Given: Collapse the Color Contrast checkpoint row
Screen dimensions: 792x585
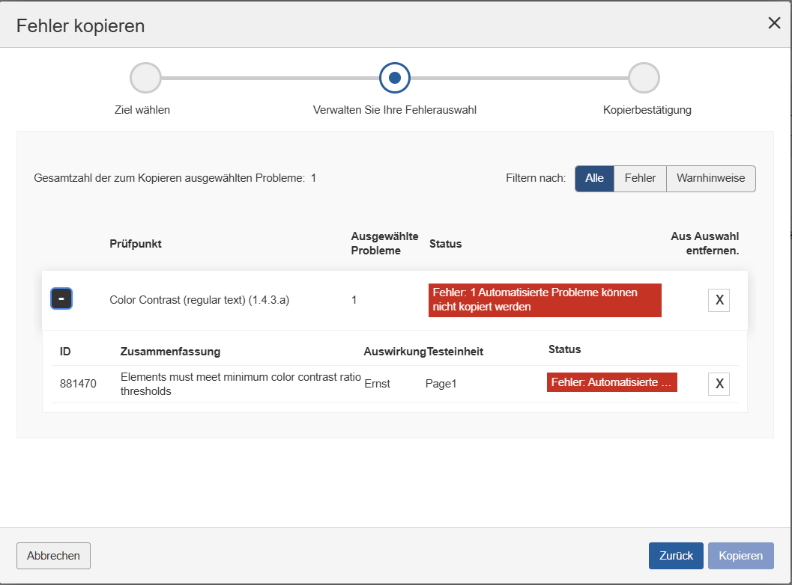Looking at the screenshot, I should coord(61,297).
